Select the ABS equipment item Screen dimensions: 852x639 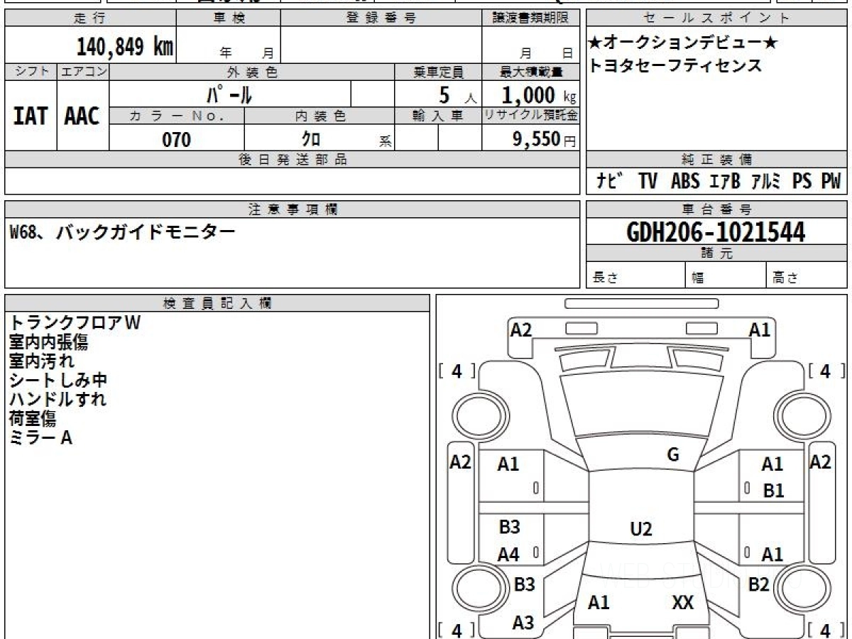[685, 181]
